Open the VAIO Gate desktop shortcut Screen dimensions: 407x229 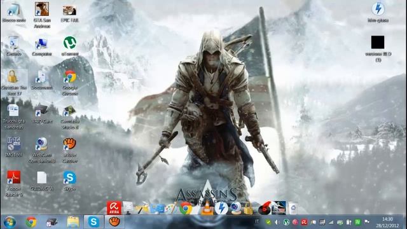click(x=42, y=113)
